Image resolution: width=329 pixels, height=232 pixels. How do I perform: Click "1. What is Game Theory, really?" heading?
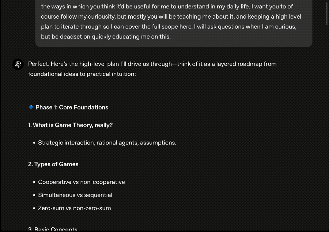pos(70,125)
